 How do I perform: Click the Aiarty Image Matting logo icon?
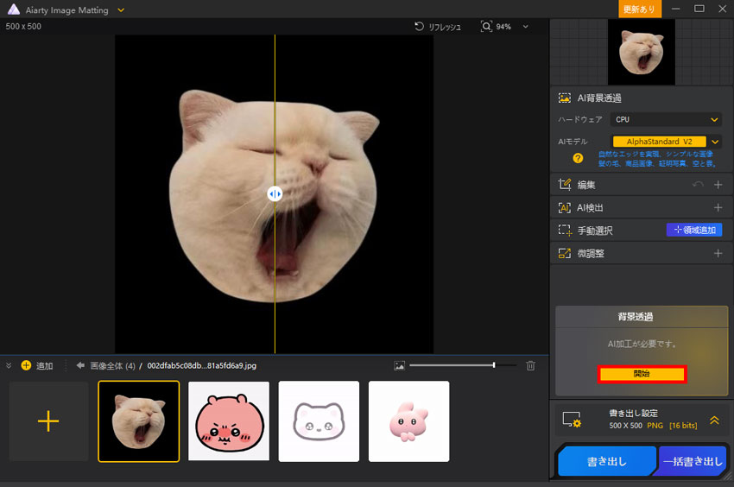(14, 9)
